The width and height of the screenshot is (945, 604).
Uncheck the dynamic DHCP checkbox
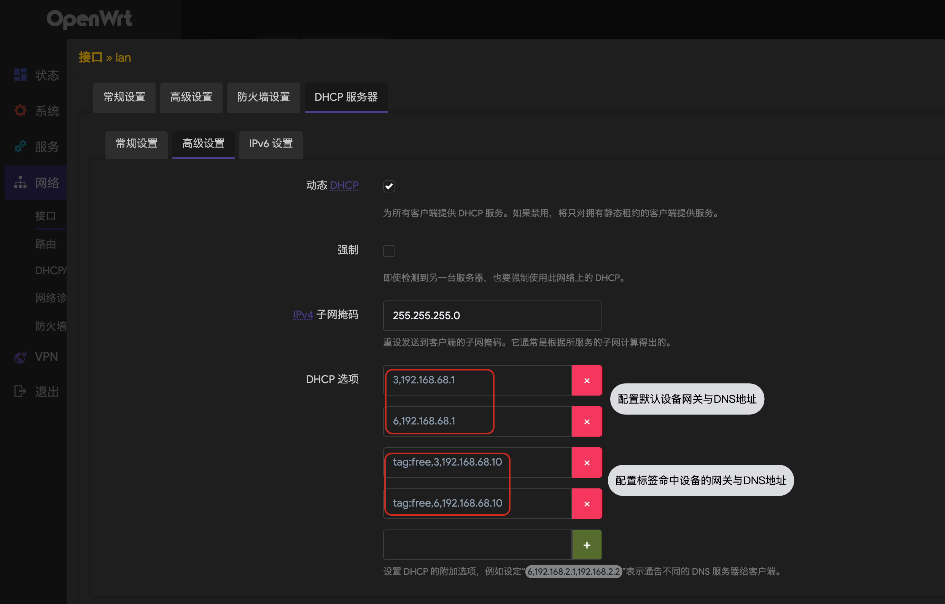pyautogui.click(x=388, y=186)
